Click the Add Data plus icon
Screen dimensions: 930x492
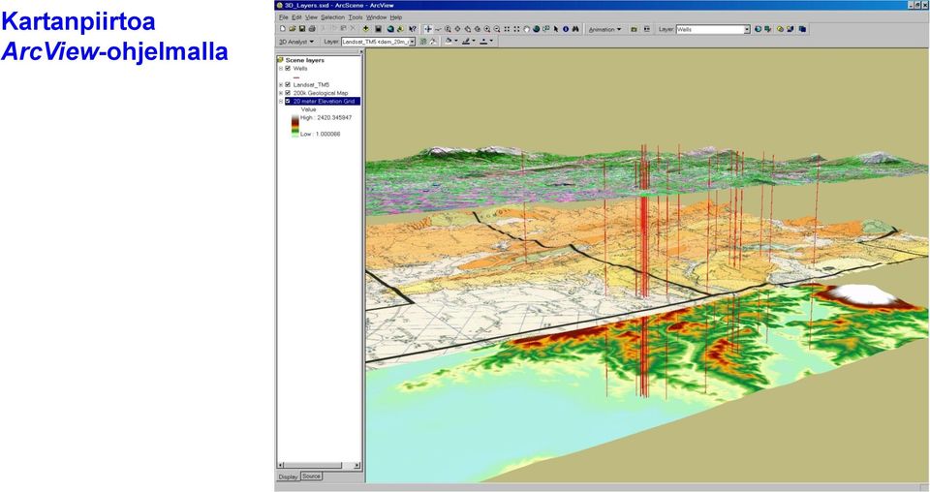click(365, 28)
